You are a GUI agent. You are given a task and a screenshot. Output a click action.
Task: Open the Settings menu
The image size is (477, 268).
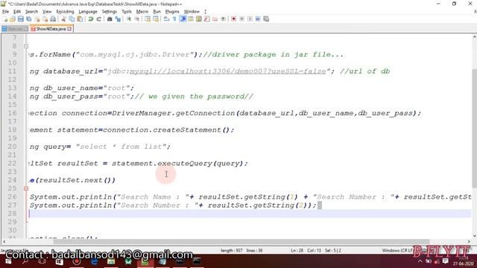(x=110, y=12)
